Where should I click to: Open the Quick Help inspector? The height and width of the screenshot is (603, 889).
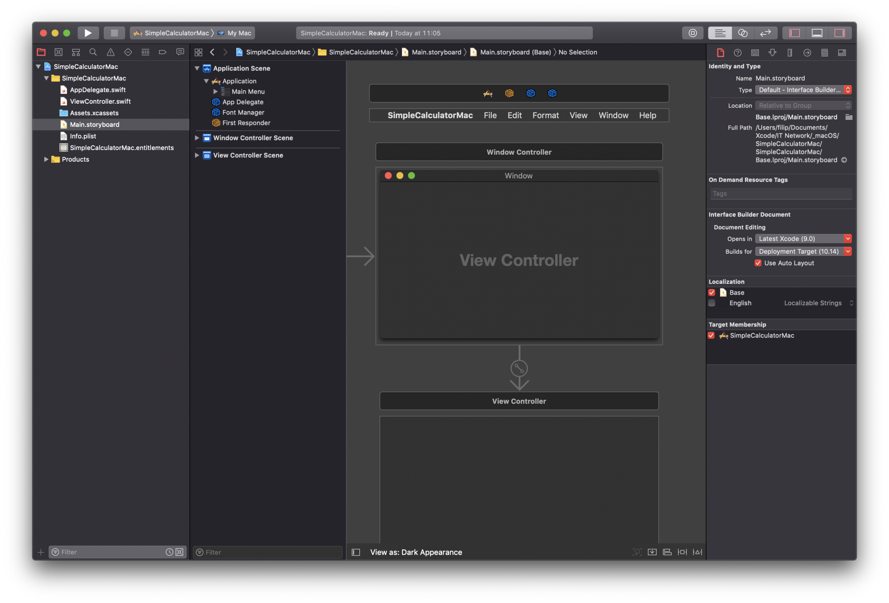pos(738,52)
